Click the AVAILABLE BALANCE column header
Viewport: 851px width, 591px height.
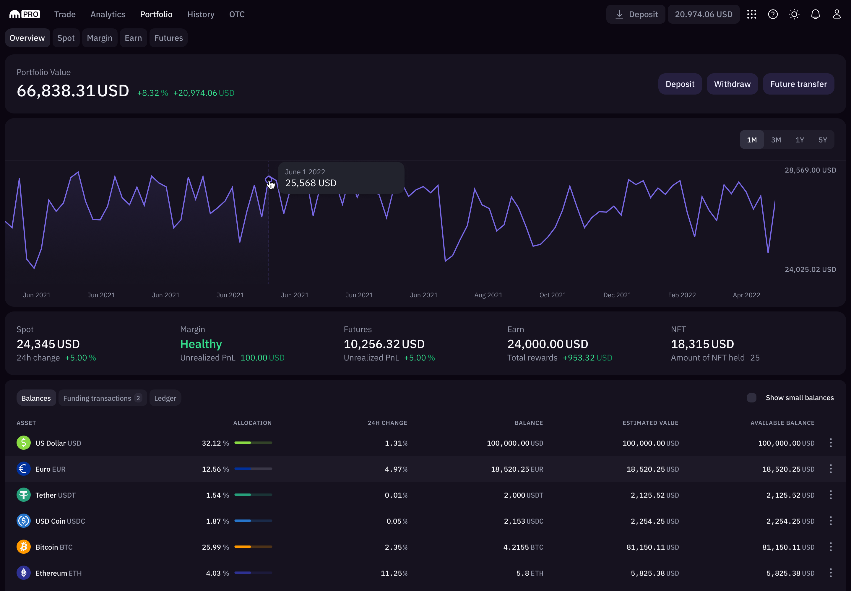[x=782, y=423]
